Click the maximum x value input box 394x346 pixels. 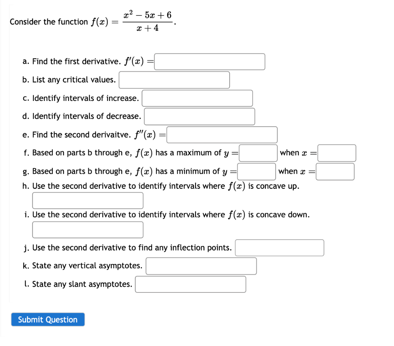tap(337, 153)
